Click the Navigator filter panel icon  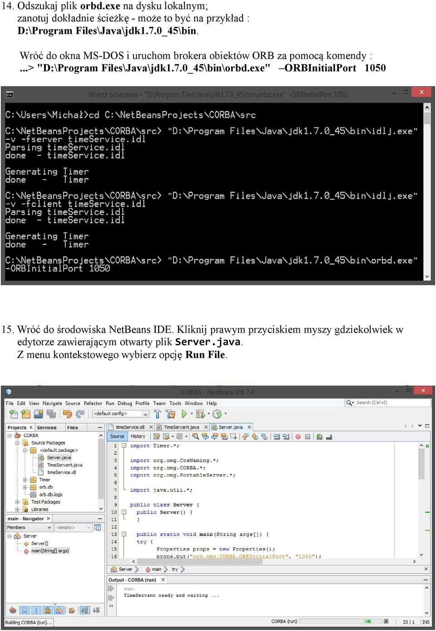98,527
